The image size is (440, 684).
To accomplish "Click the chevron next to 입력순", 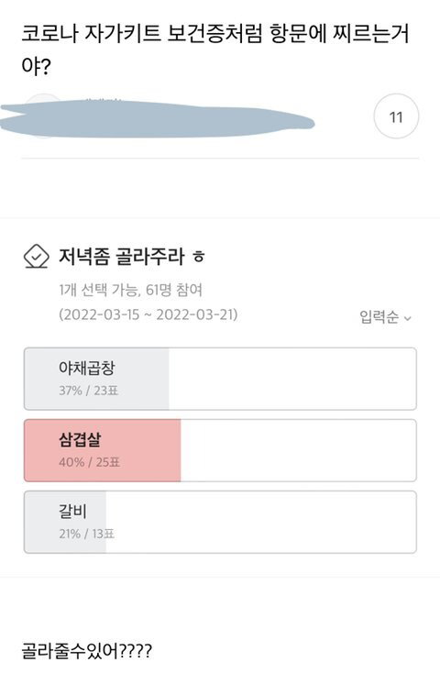I will coord(408,318).
